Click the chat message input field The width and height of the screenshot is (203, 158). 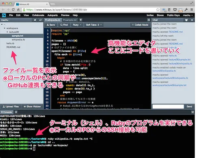(168, 106)
